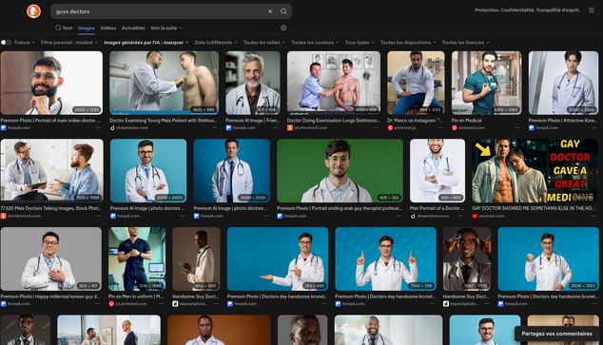Click the Partagez vos commentaires button

coord(556,334)
